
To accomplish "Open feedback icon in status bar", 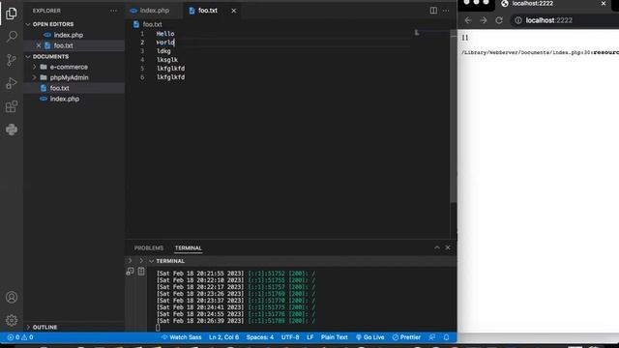I will 432,337.
